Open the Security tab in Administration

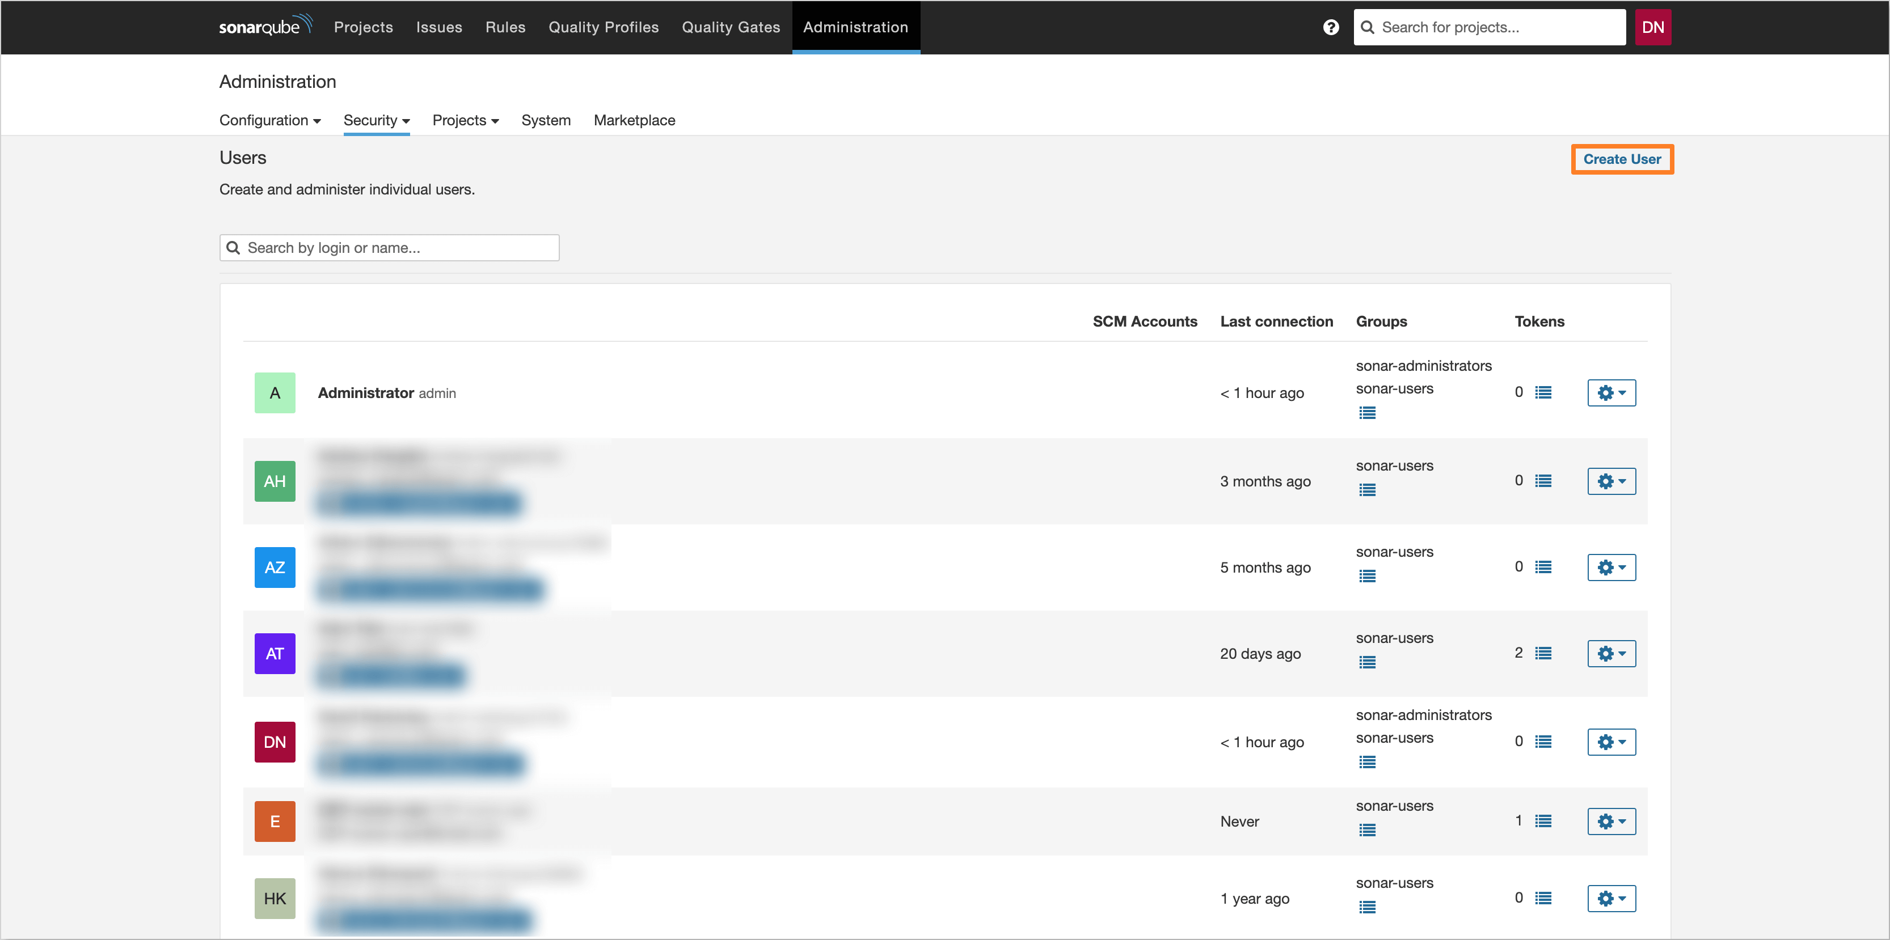375,119
